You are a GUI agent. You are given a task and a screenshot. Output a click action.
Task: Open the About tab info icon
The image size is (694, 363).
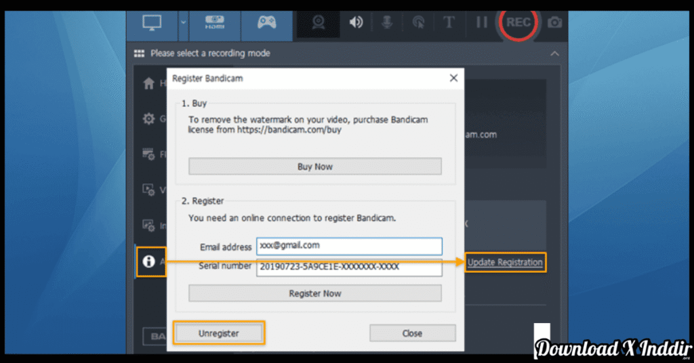[x=148, y=261]
